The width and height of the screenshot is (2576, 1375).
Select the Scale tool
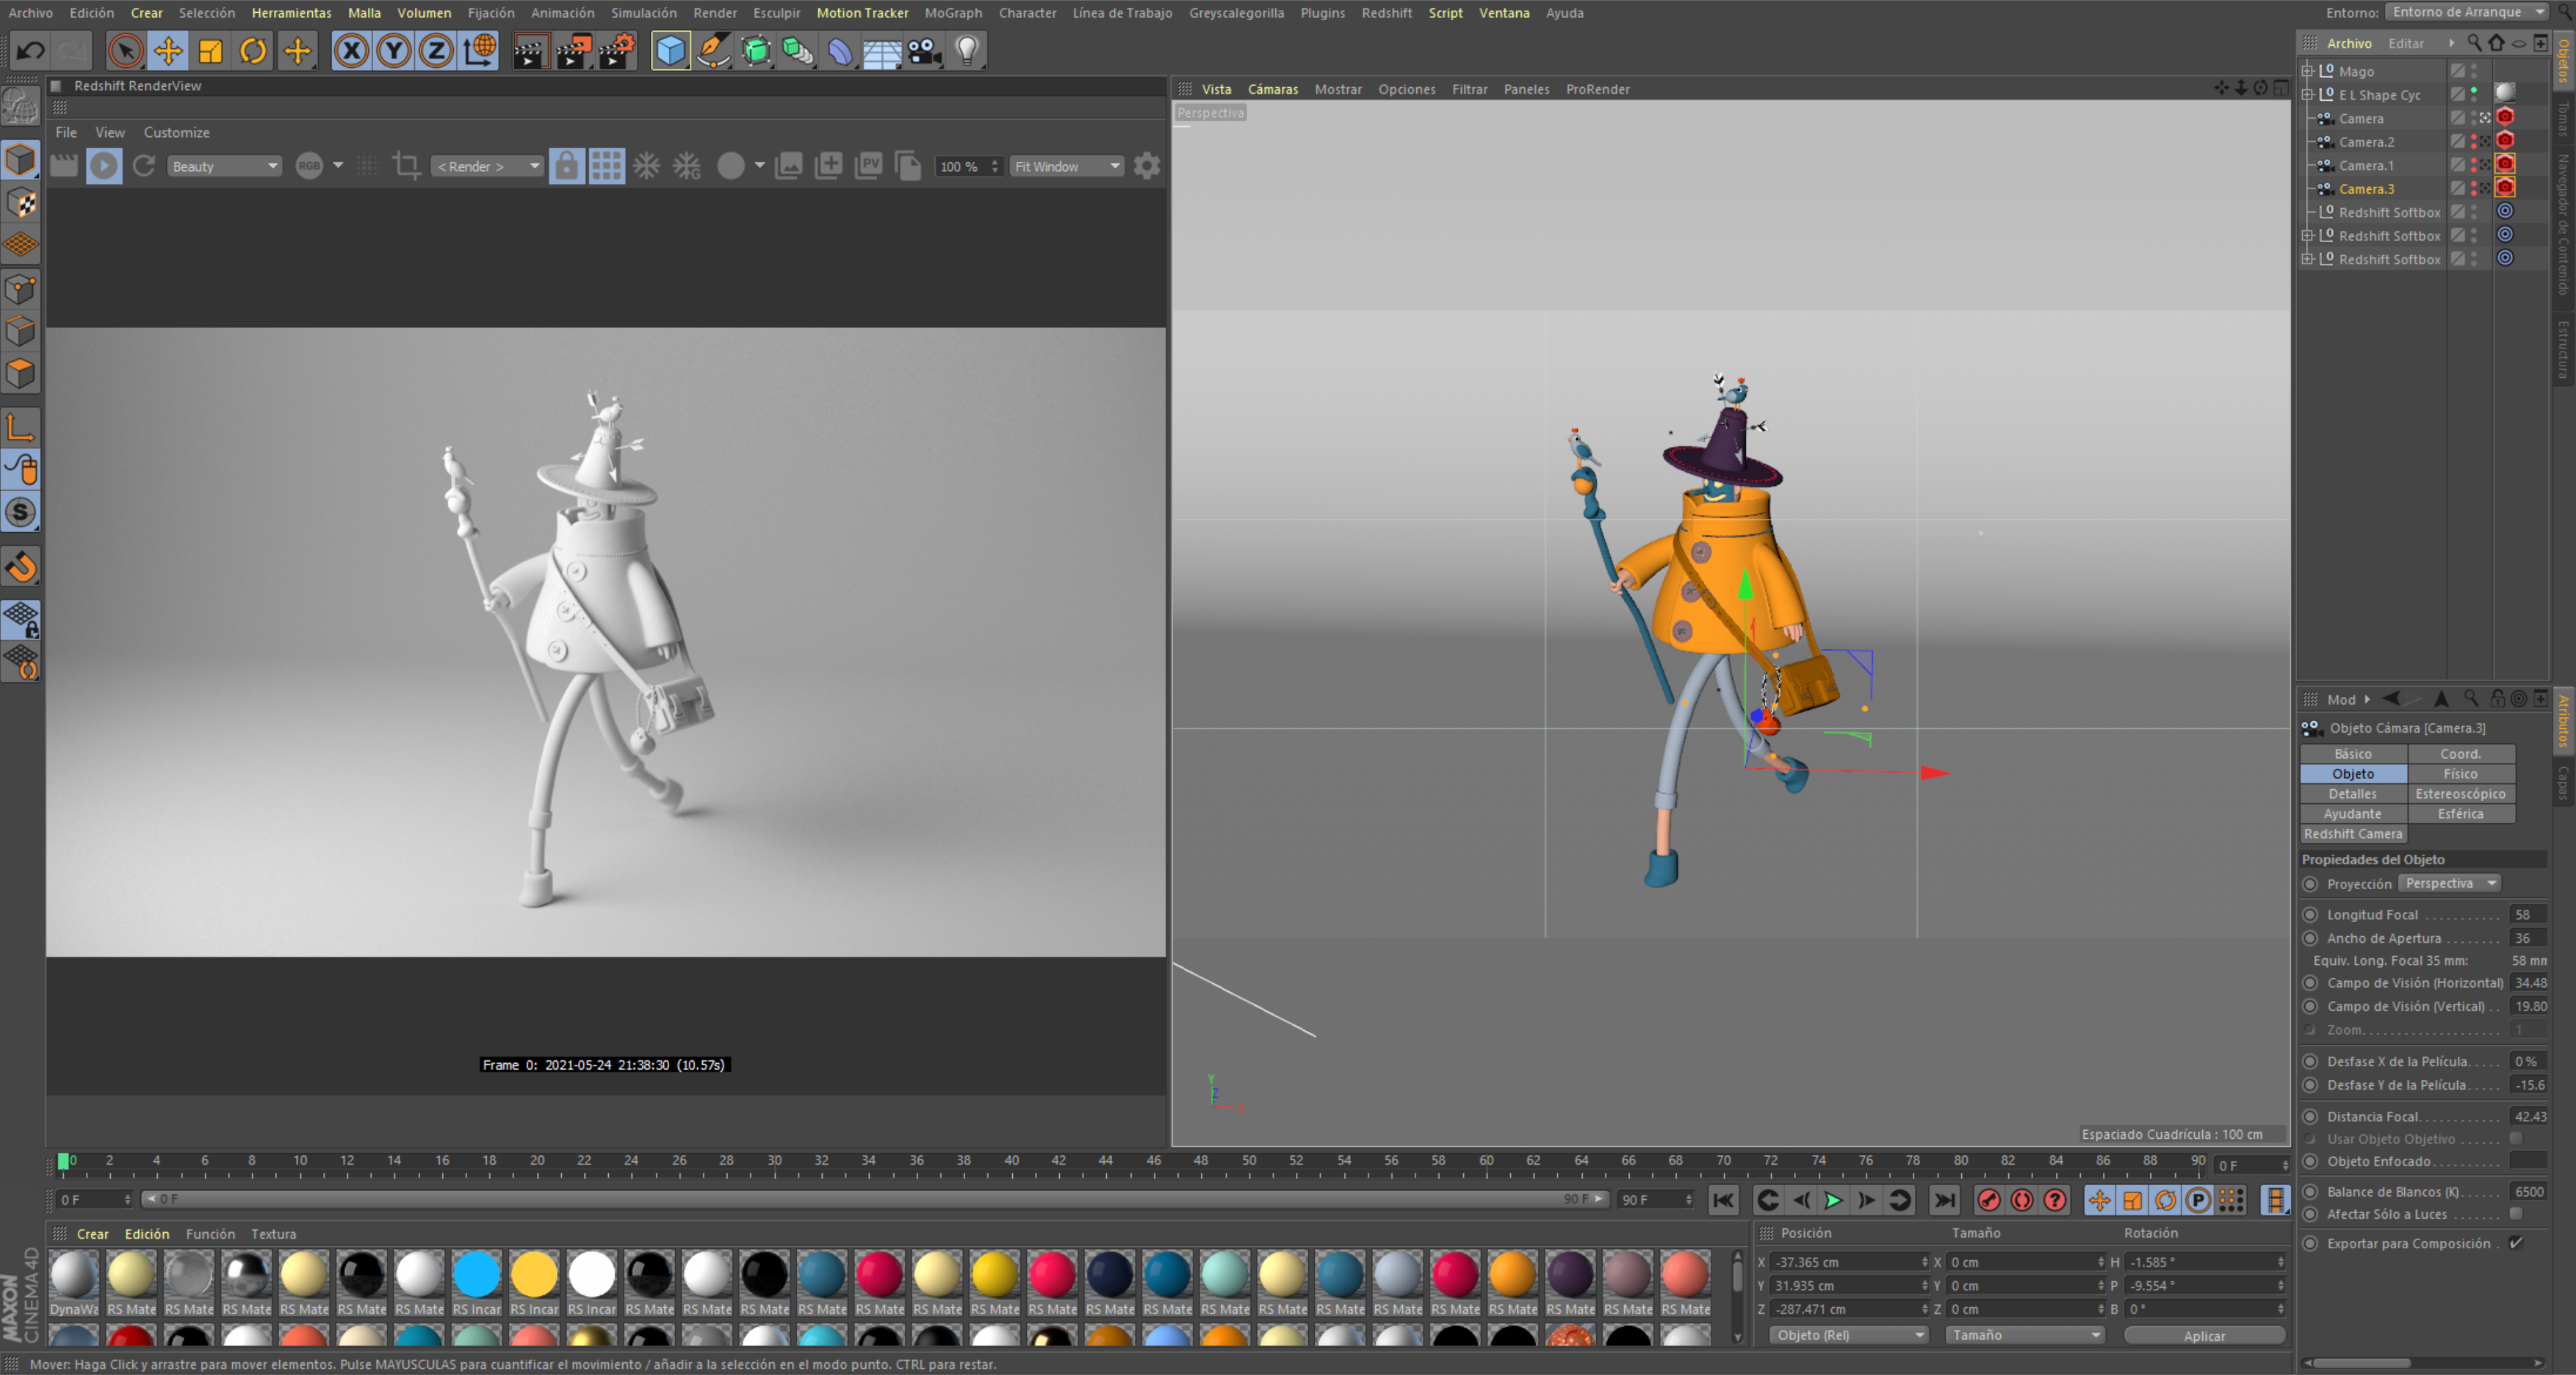click(210, 50)
